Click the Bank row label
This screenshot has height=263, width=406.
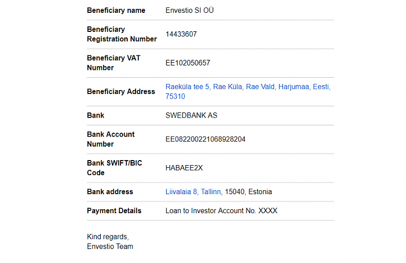click(96, 116)
